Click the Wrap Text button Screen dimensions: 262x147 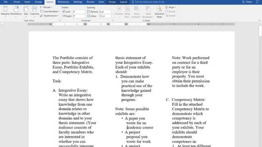(127, 12)
